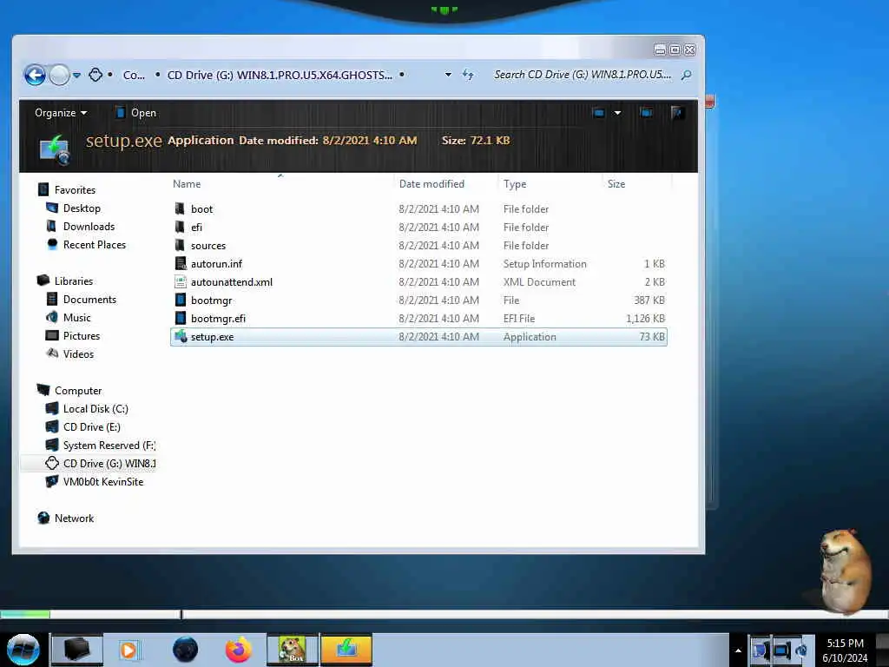
Task: Click the dark blue globe taskbar icon
Action: 185,650
